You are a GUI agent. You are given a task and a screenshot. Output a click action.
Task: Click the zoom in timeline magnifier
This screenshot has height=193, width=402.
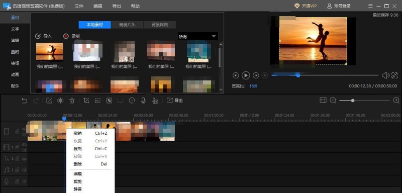(396, 101)
